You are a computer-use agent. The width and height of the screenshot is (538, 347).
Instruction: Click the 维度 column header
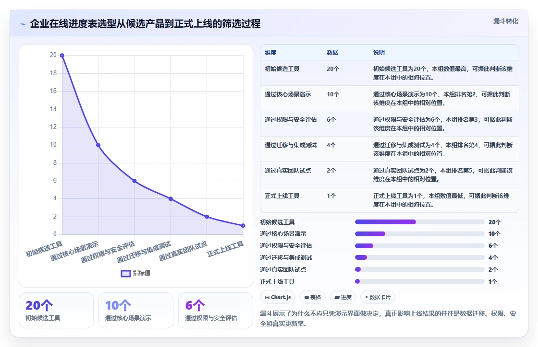270,53
